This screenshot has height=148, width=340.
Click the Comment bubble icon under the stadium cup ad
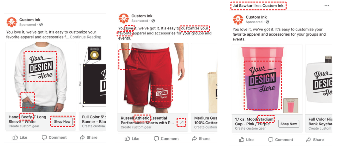[x=271, y=140]
